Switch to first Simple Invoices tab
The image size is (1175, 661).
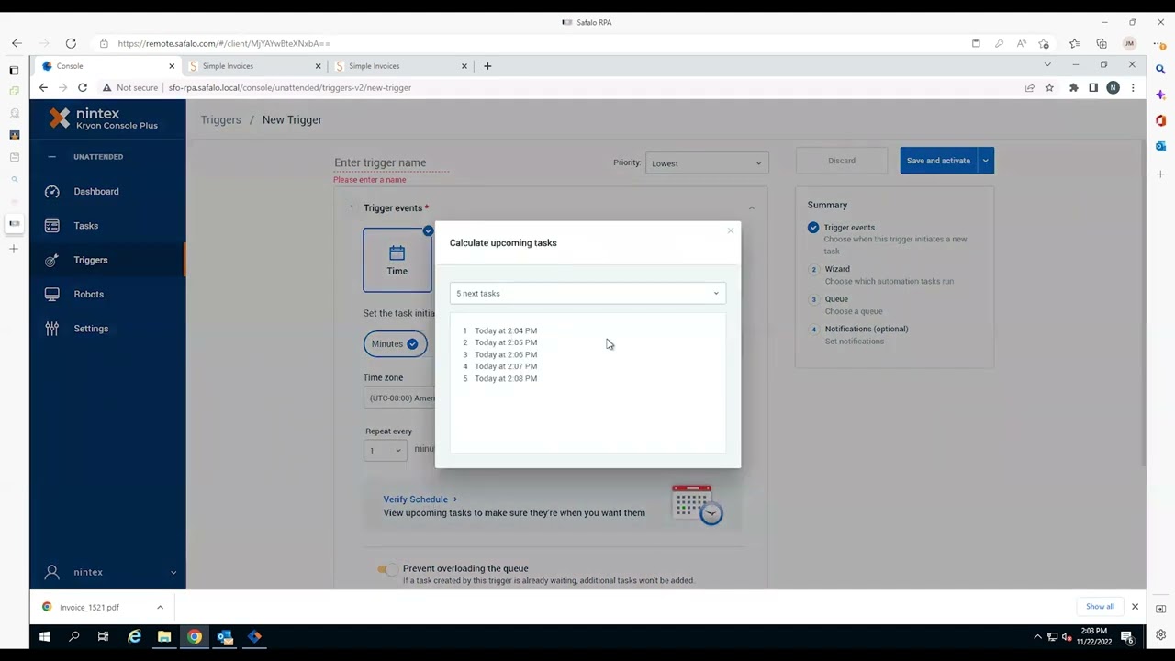coord(254,66)
